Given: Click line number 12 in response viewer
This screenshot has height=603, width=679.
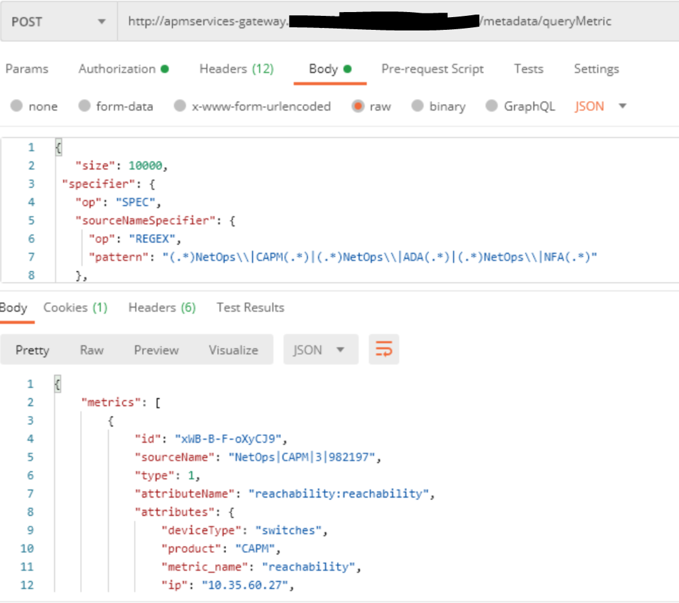Looking at the screenshot, I should click(27, 585).
